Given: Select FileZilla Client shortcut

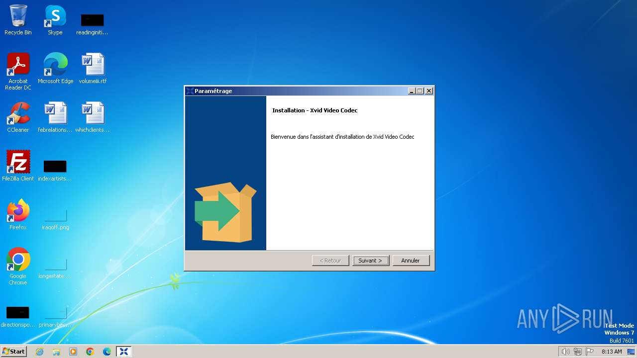Looking at the screenshot, I should click(x=18, y=166).
